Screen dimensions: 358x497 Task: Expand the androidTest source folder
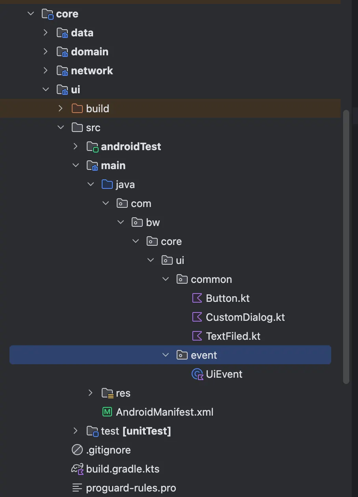[x=76, y=146]
